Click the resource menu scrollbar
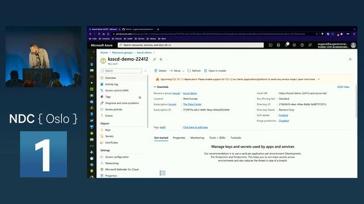Screen dimensions: 364x204 click(148, 102)
